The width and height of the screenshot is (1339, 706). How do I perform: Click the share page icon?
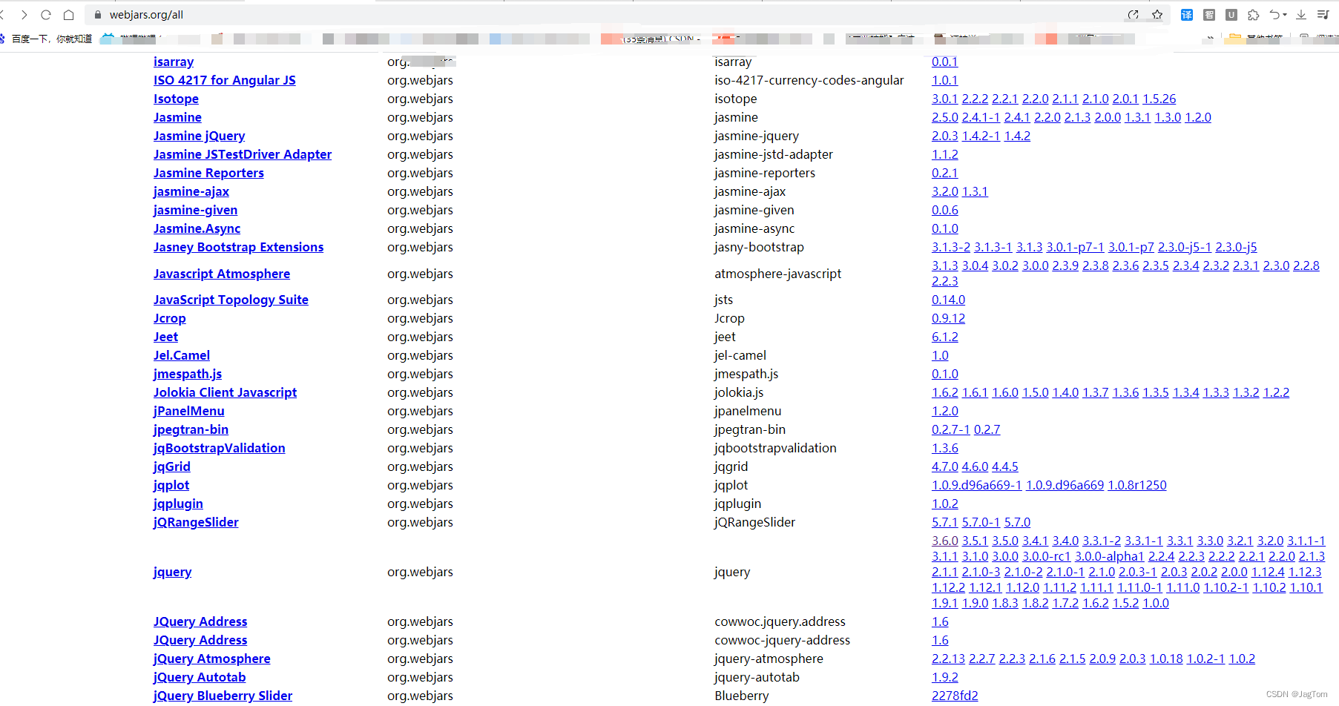1134,14
